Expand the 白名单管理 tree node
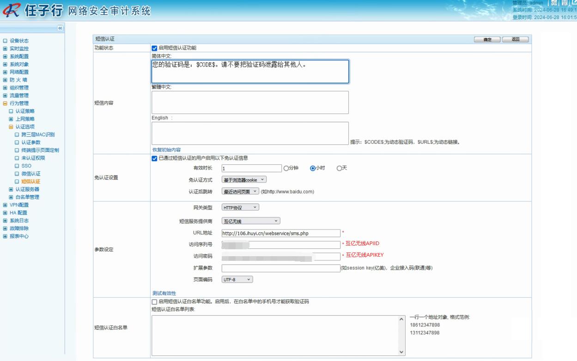577x361 pixels. [11, 197]
